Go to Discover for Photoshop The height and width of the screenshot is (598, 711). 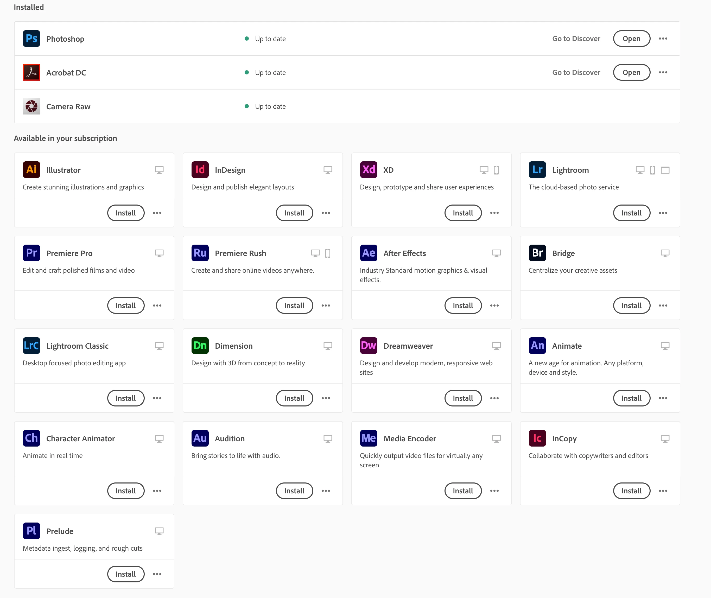click(576, 39)
